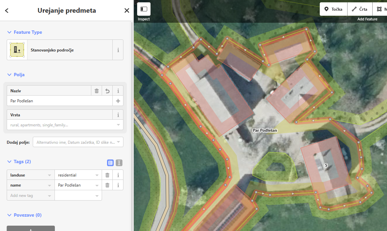
Task: Show info for the name tag
Action: point(118,185)
